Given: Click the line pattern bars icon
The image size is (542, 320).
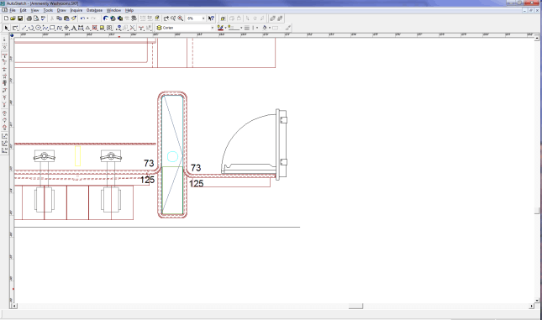Looking at the screenshot, I should point(247,28).
